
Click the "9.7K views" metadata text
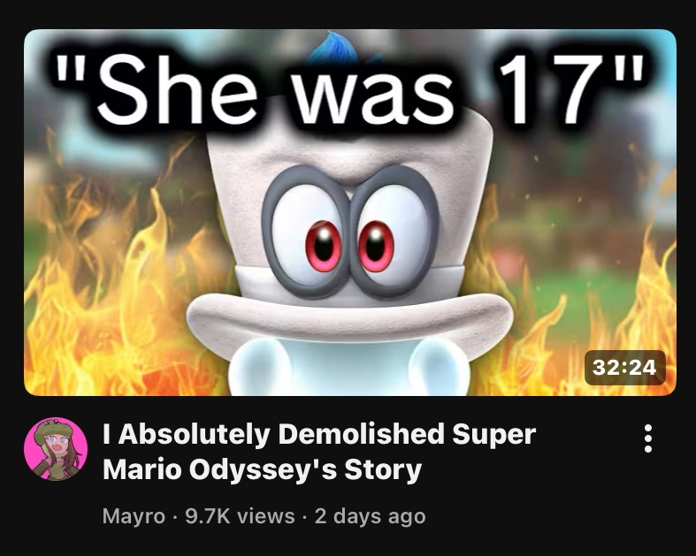[x=240, y=516]
